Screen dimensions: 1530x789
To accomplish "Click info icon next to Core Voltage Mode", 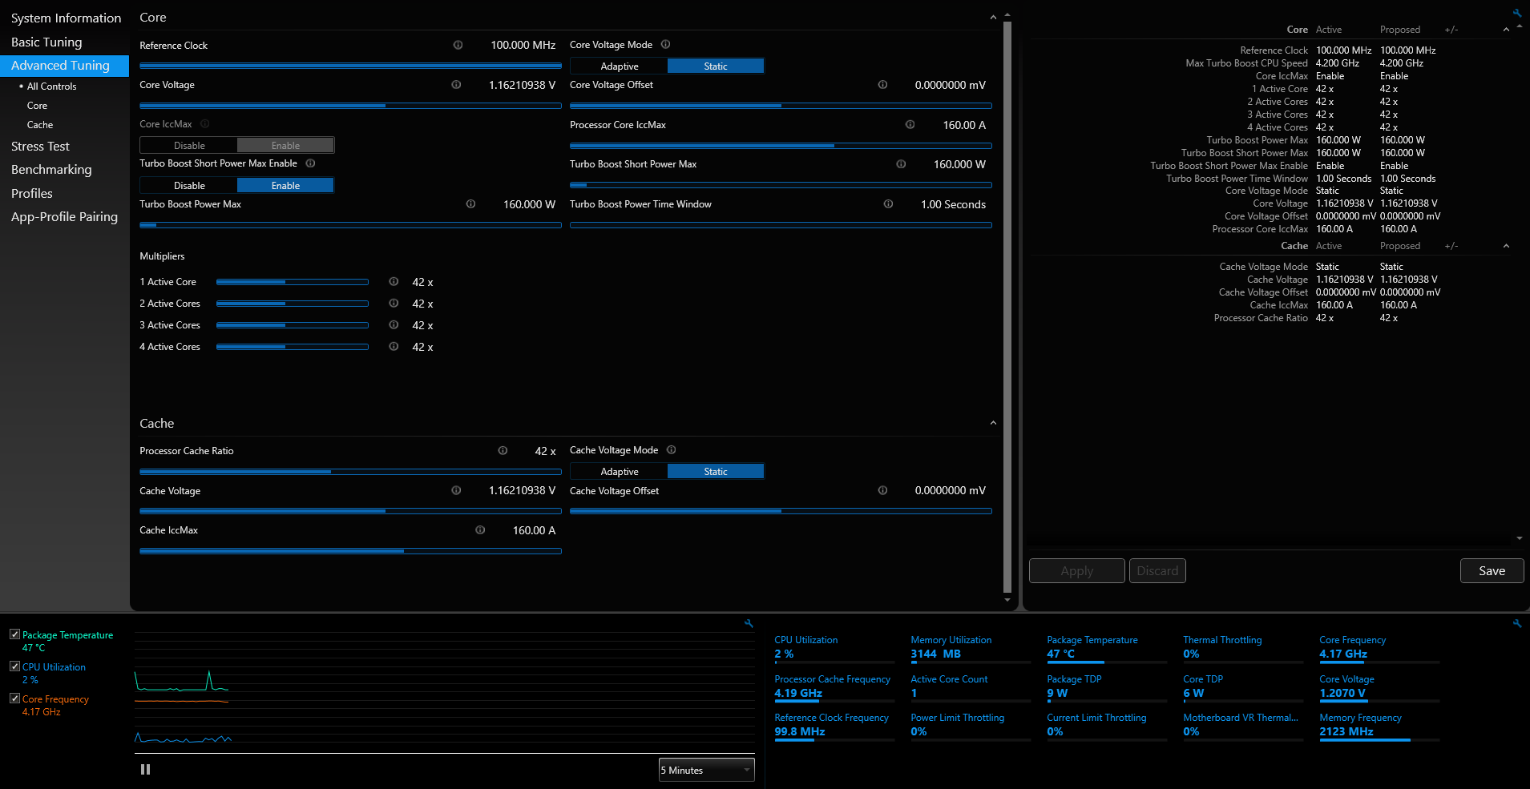I will (x=665, y=44).
